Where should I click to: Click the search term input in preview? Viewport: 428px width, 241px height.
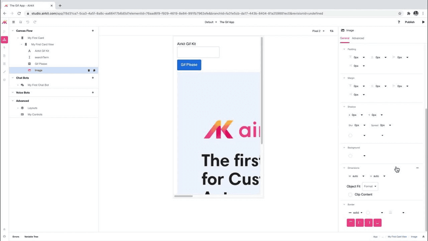click(x=198, y=52)
